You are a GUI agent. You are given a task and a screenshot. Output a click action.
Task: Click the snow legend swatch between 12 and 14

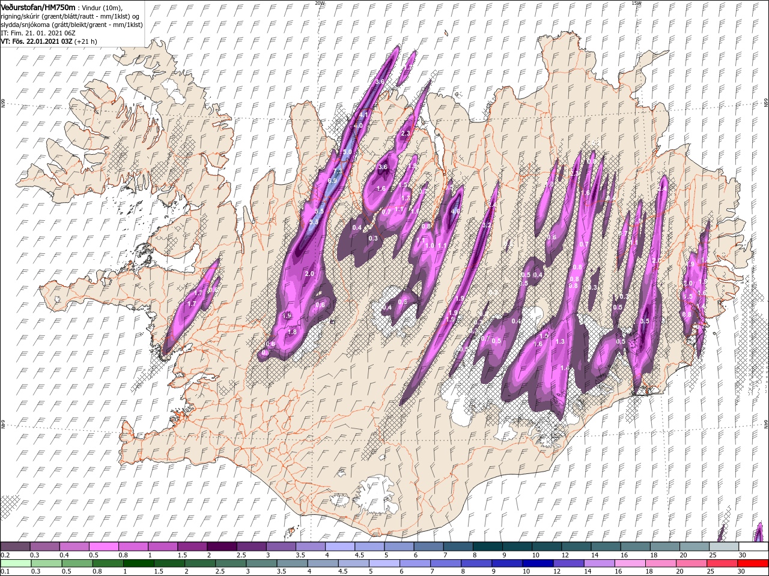click(576, 547)
